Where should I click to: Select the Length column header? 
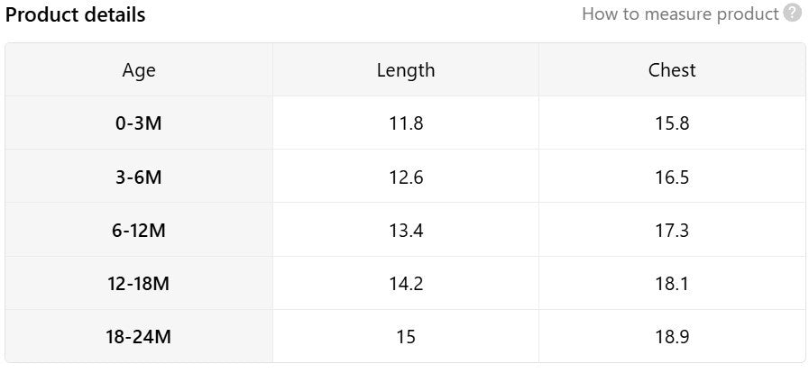click(406, 70)
